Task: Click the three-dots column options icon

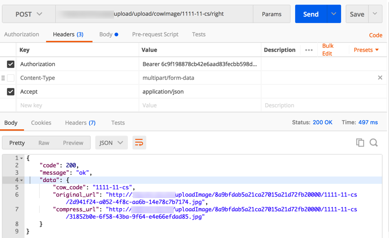Action: [x=309, y=50]
